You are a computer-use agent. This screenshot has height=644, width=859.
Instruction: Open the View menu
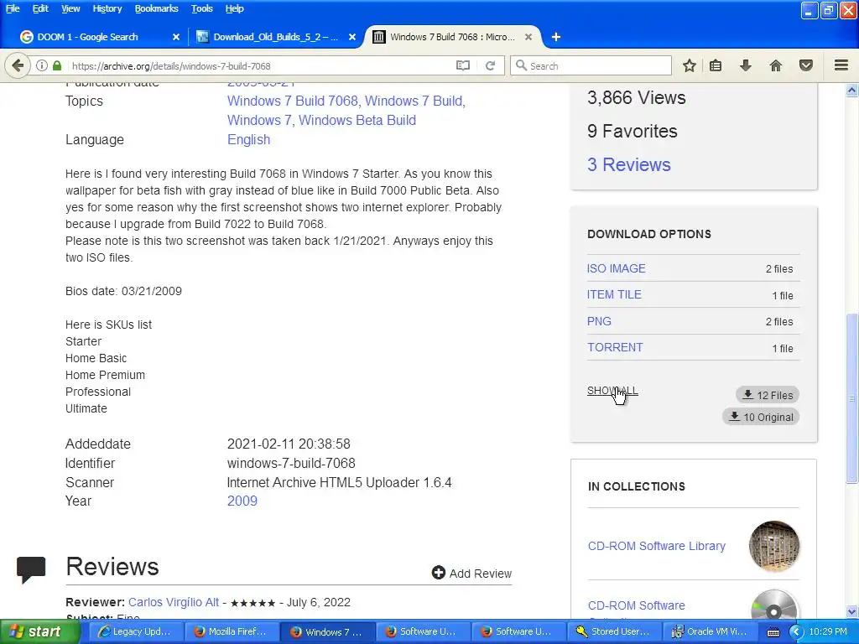point(70,8)
